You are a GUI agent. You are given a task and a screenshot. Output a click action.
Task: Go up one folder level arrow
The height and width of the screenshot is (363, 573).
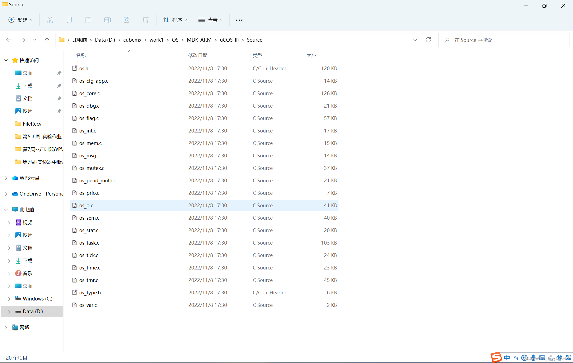pyautogui.click(x=47, y=40)
